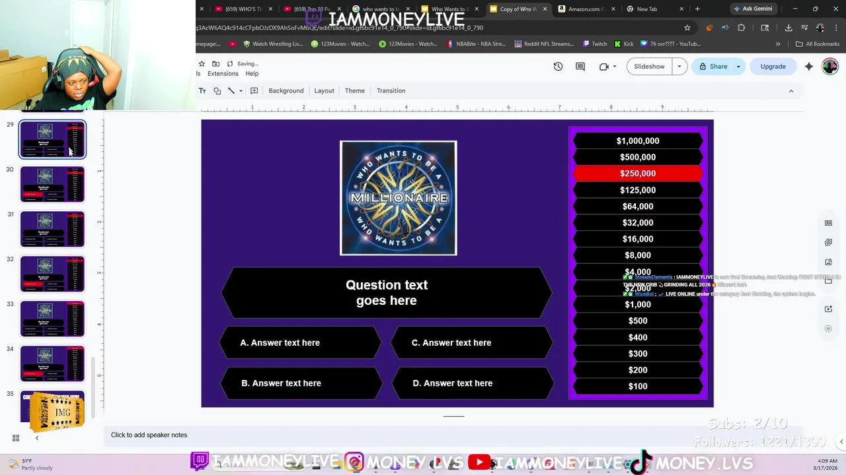Select slide 30 thumbnail
This screenshot has height=475, width=846.
coord(52,184)
